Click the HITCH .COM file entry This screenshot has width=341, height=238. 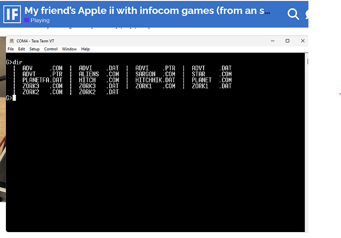[x=99, y=80]
